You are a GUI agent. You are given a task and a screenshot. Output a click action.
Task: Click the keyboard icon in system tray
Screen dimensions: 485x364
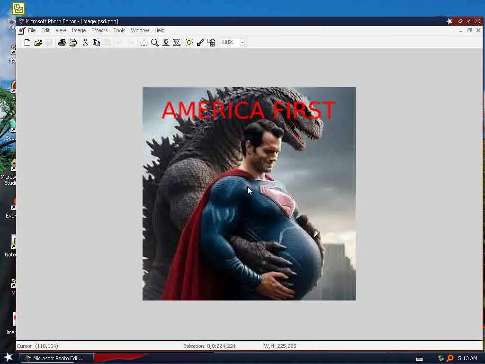(x=420, y=359)
